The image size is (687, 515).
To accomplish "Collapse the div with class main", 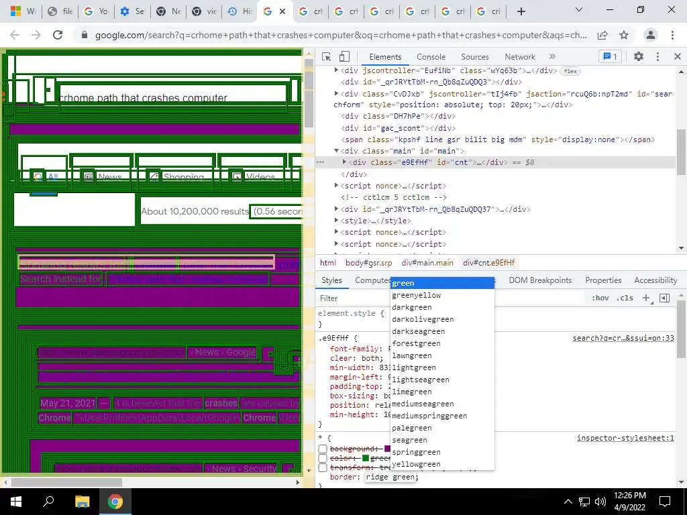I will 336,151.
